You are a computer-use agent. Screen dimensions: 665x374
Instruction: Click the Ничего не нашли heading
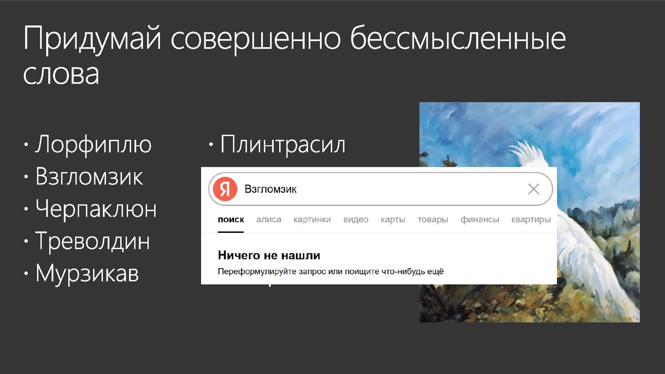[x=269, y=255]
